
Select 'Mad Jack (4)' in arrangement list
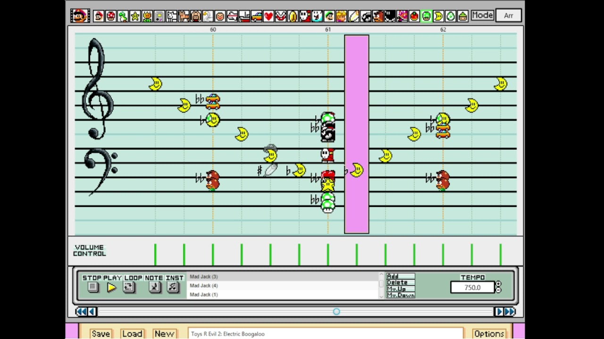283,286
